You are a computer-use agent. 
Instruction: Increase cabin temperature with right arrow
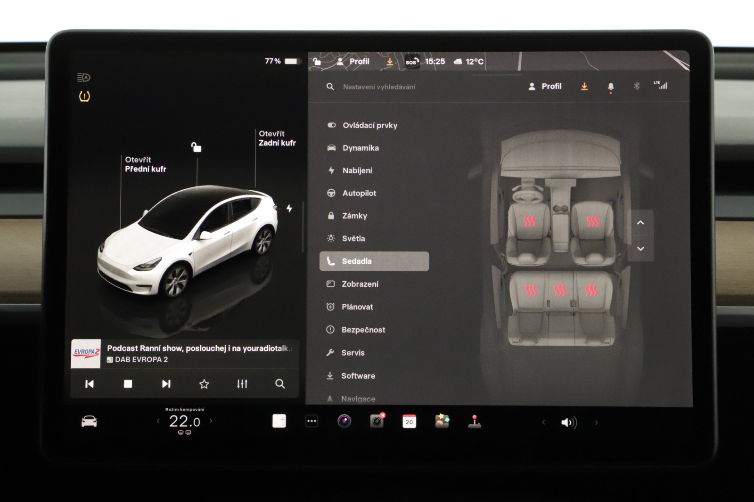(x=212, y=421)
